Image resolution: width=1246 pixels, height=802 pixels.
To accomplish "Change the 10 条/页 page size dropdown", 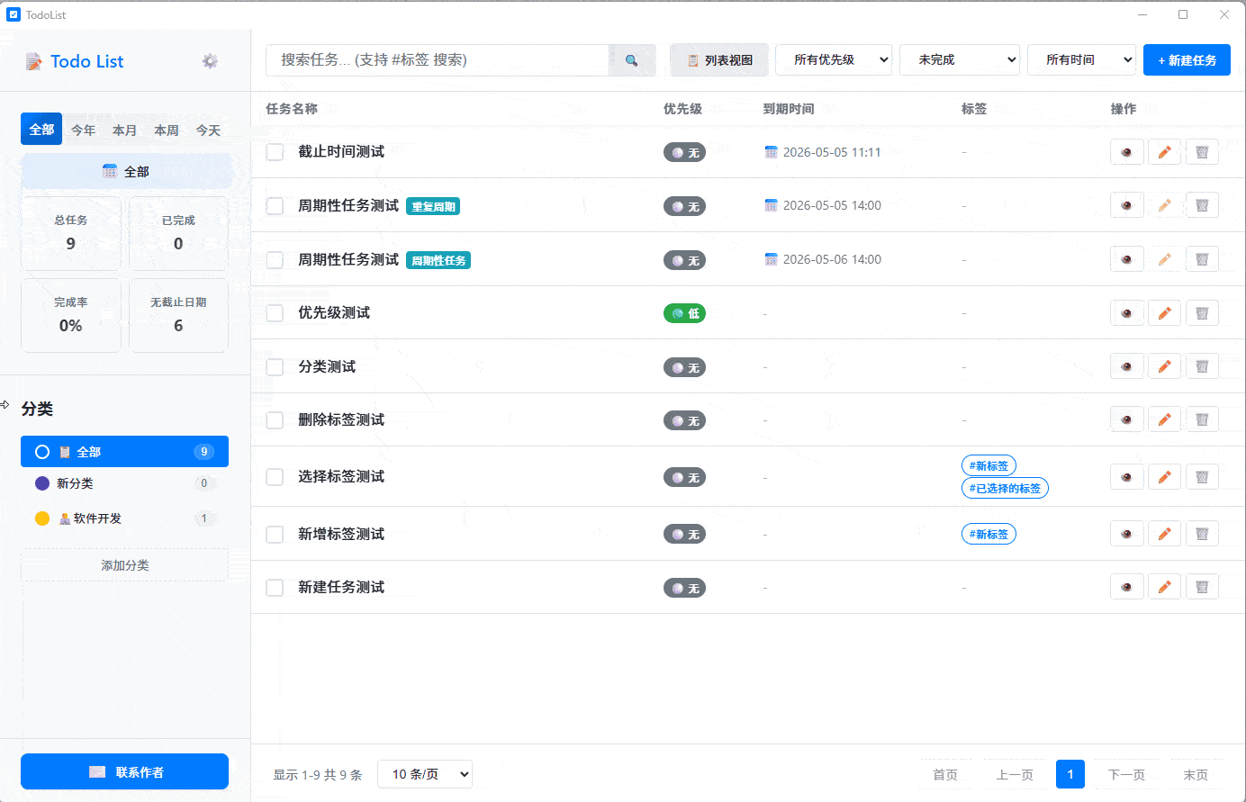I will click(425, 774).
